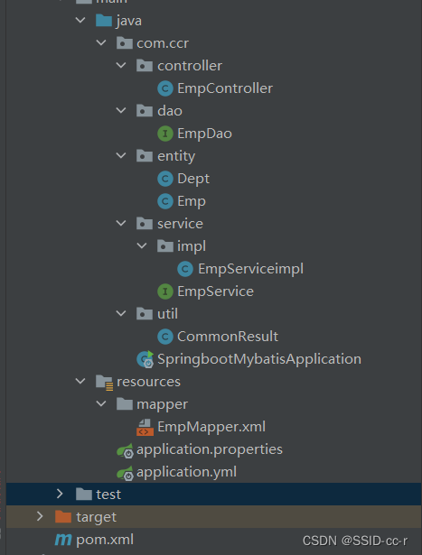Select the application.properties file name
422x555 pixels.
pos(210,449)
